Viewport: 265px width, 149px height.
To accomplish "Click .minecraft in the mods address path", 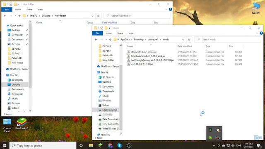I will [x=153, y=40].
